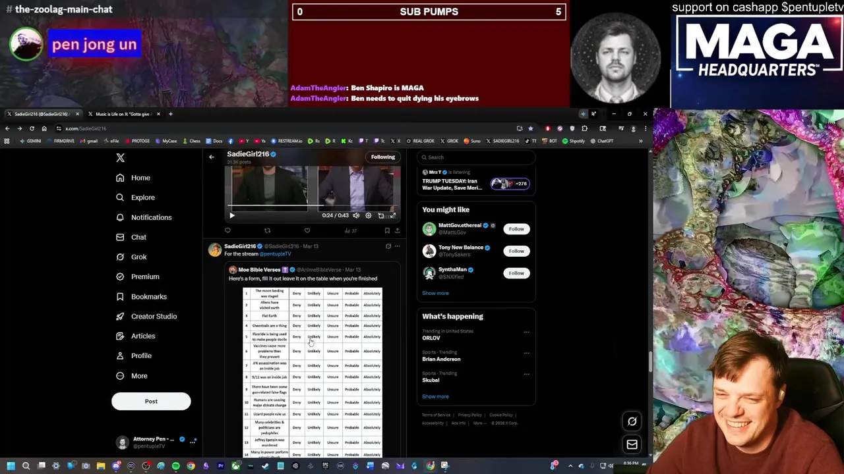Open Premium page
Image resolution: width=844 pixels, height=474 pixels.
[137, 276]
